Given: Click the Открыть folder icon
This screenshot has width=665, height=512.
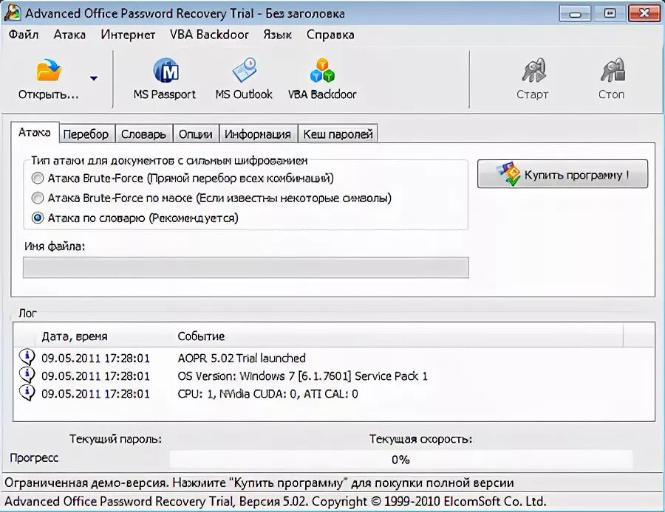Looking at the screenshot, I should 49,70.
